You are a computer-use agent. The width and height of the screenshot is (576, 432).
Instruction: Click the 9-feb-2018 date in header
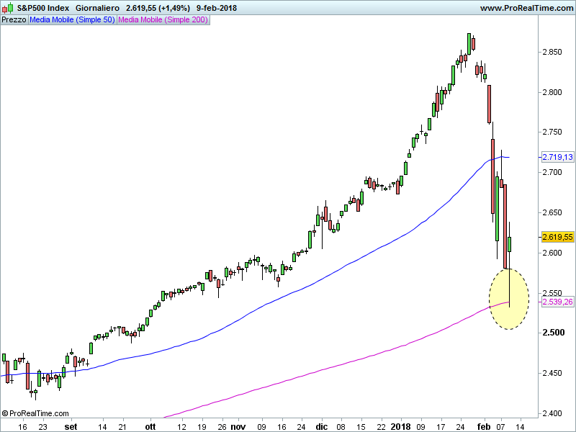[217, 8]
